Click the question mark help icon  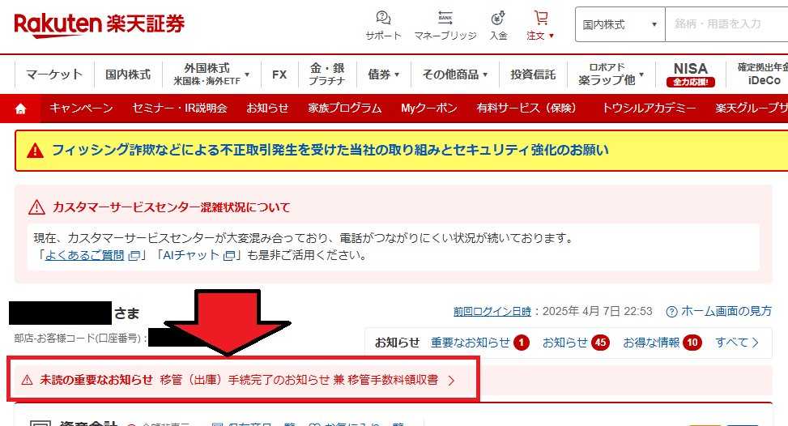(x=671, y=312)
